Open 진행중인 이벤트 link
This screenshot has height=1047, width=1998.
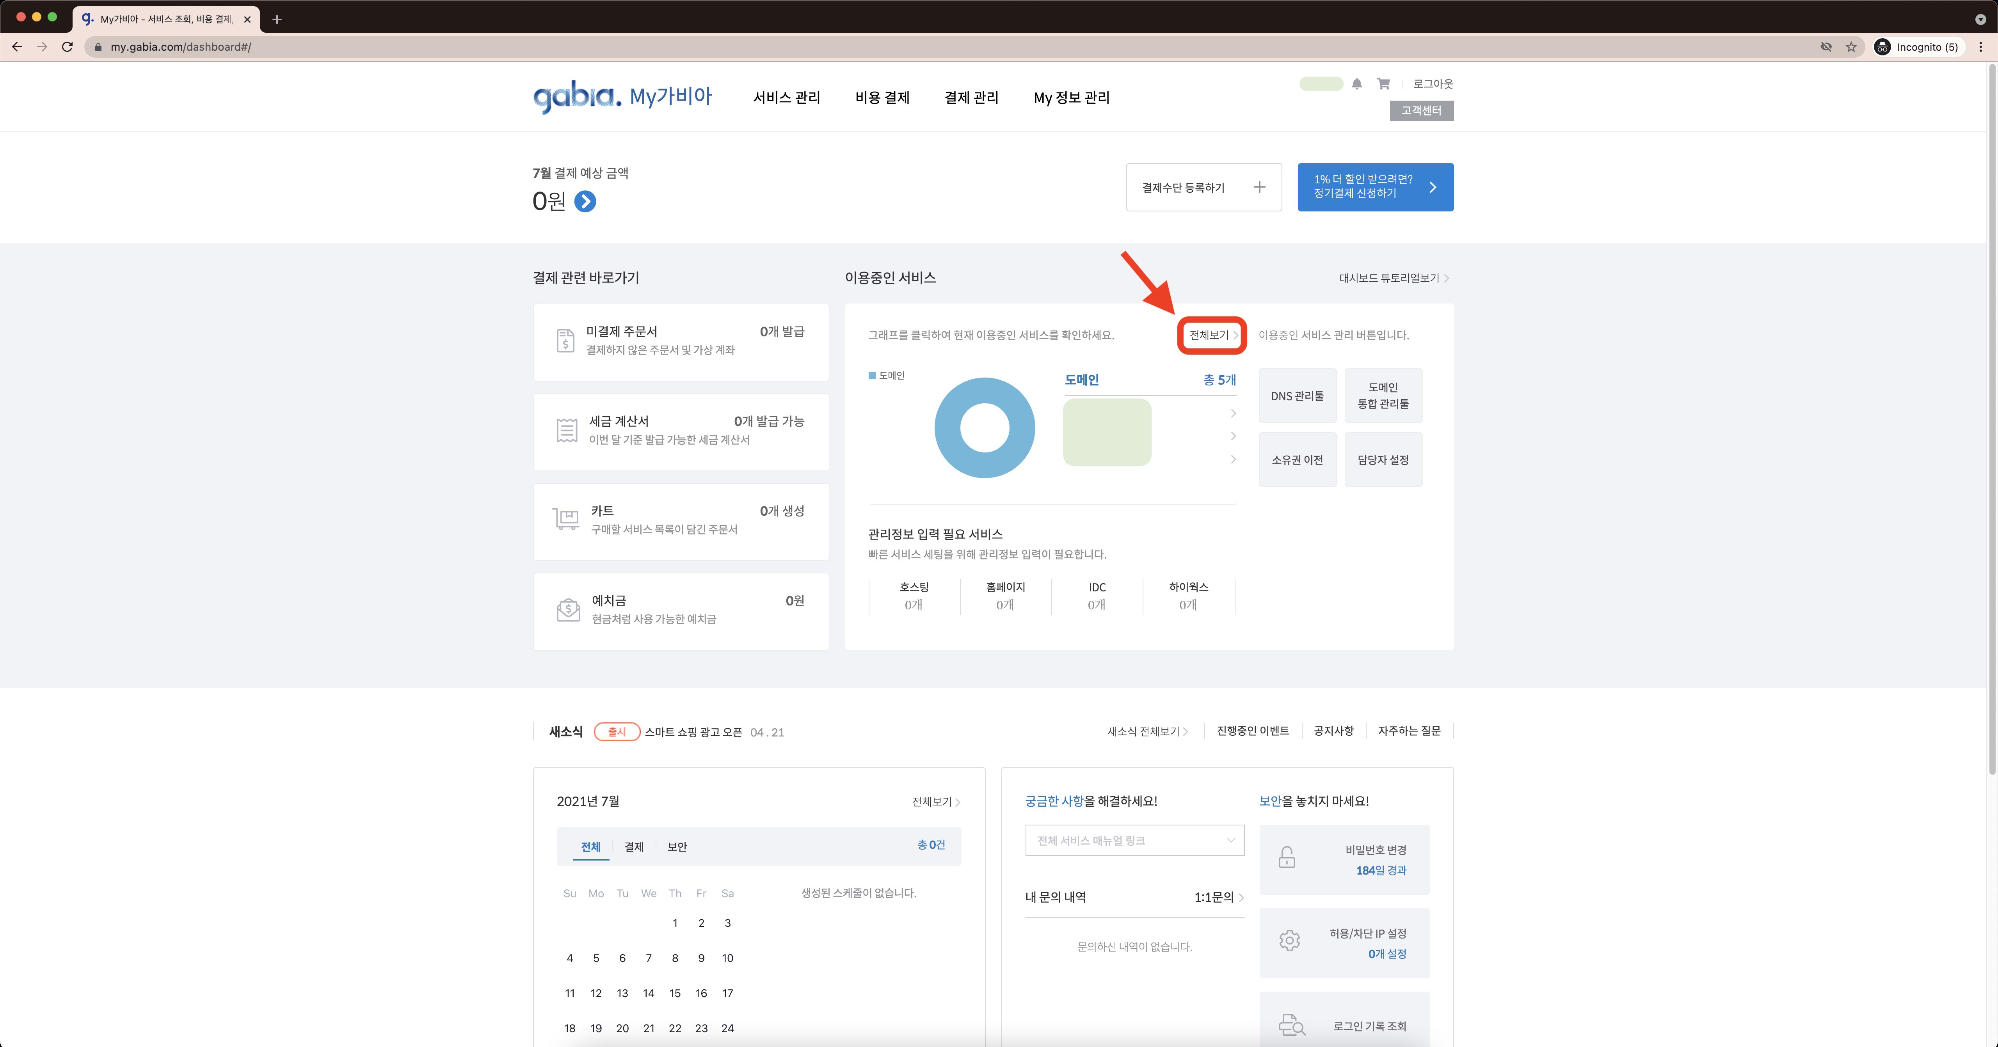[x=1253, y=731]
